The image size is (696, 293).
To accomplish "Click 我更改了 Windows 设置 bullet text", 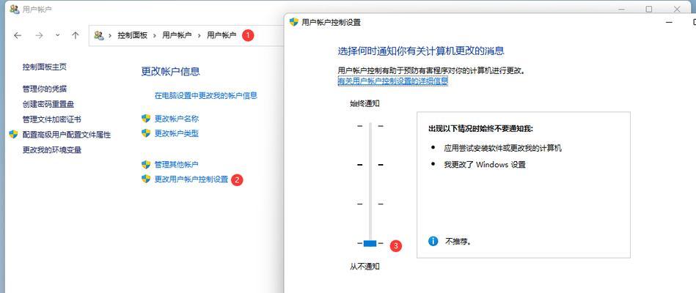I will (x=485, y=165).
